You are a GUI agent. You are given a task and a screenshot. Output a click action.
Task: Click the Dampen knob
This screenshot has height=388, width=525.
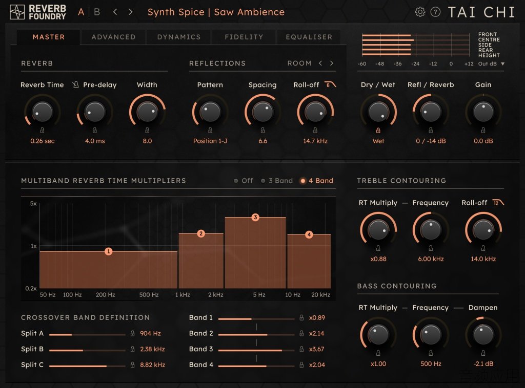pyautogui.click(x=483, y=335)
